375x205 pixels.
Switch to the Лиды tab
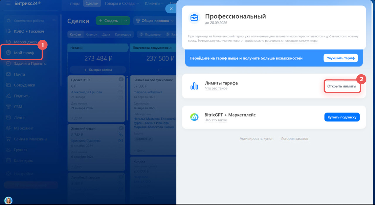click(75, 4)
